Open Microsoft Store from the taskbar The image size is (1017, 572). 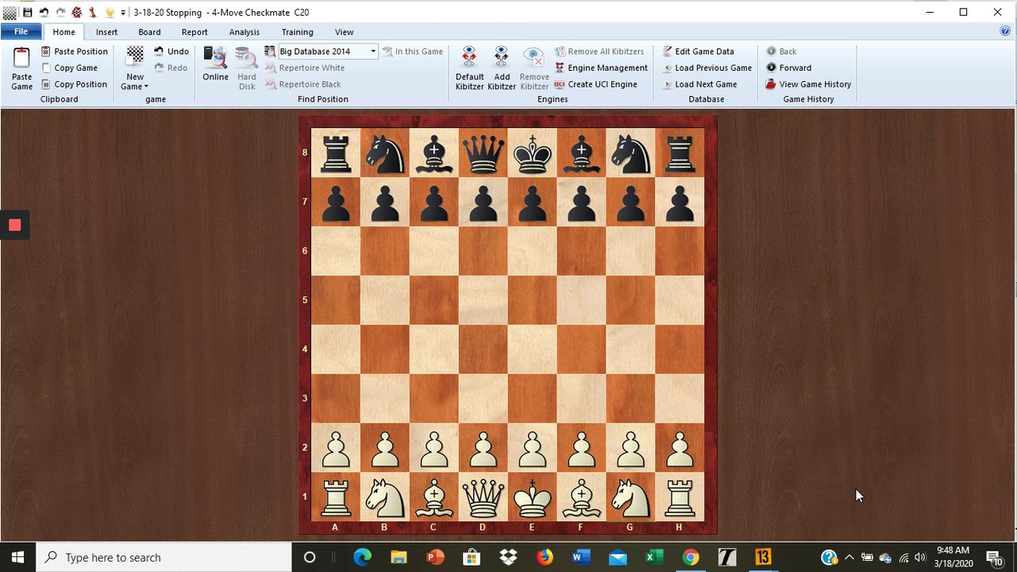[472, 557]
